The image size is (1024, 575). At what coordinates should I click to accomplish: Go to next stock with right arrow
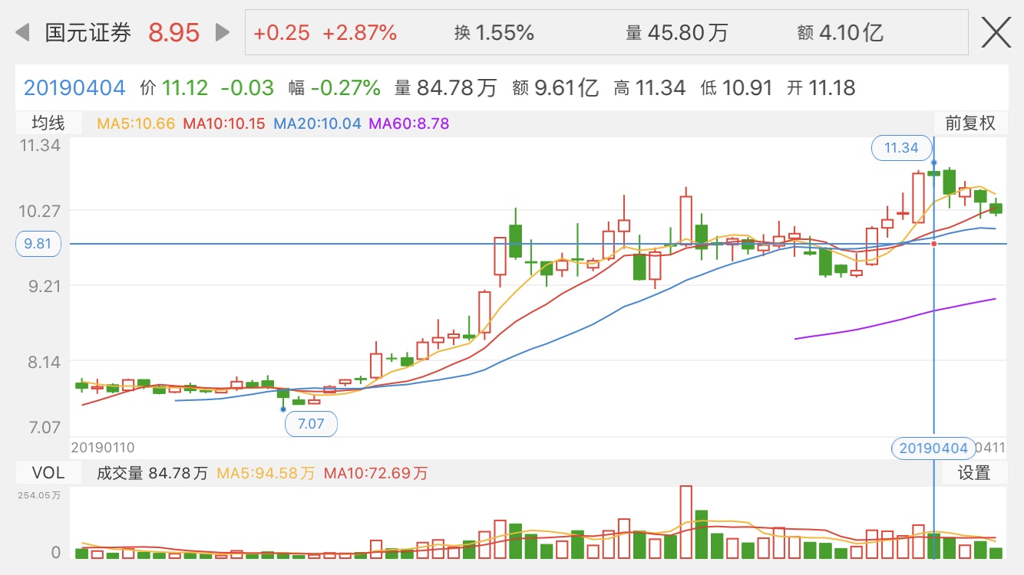click(x=223, y=32)
